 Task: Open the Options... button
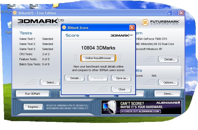pyautogui.click(x=169, y=83)
